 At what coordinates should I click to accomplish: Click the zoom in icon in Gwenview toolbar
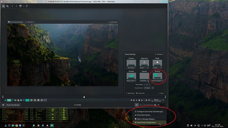coord(7,6)
